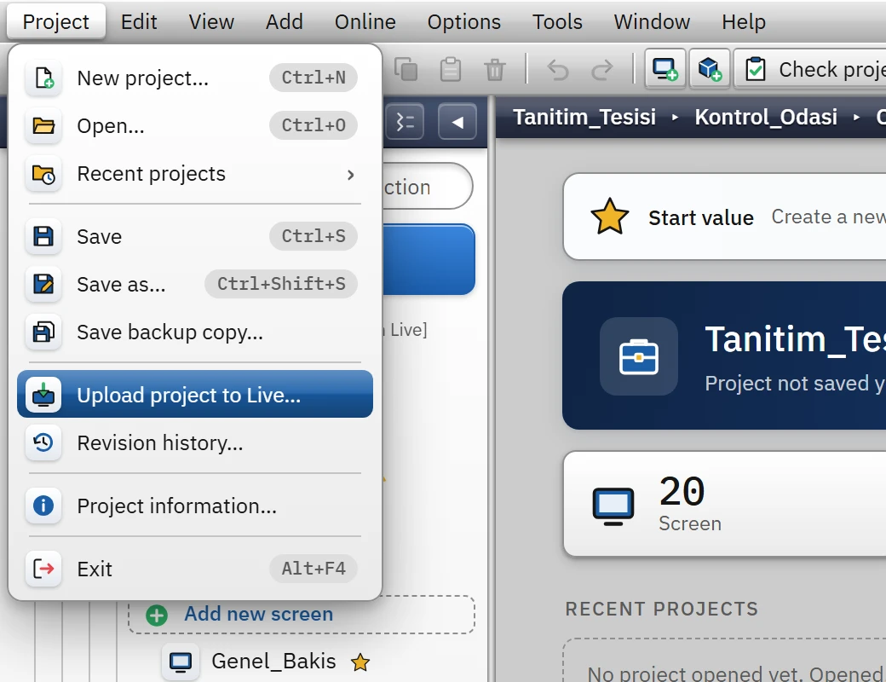
Task: Click the Undo arrow toolbar icon
Action: (558, 70)
